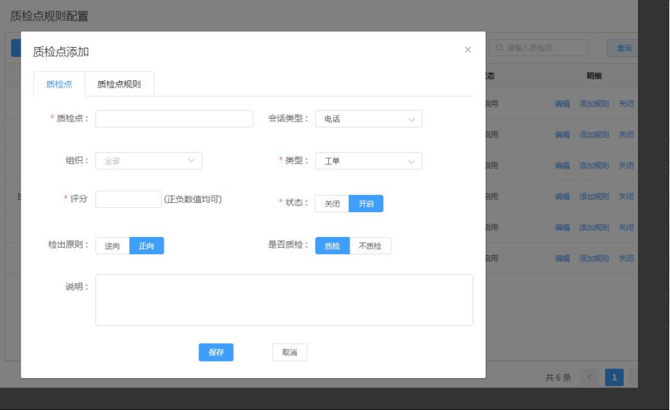The image size is (670, 410).
Task: Close the 质检点添加 dialog with X icon
Action: [468, 50]
